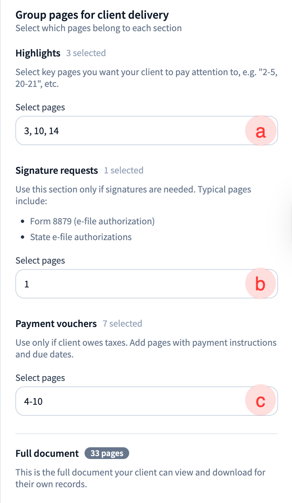This screenshot has height=503, width=292.
Task: Click the 'Full document' heading
Action: (47, 454)
